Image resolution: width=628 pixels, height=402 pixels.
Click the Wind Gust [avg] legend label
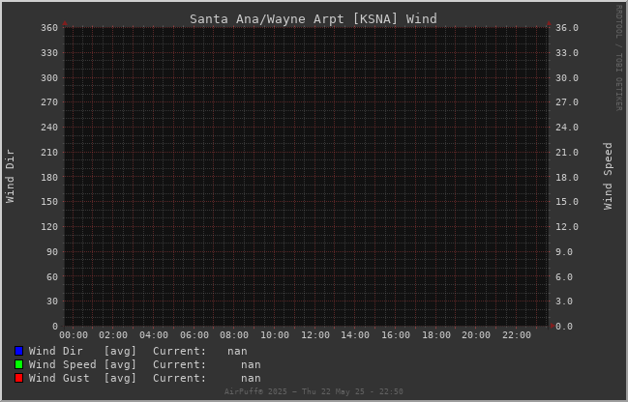coord(82,378)
